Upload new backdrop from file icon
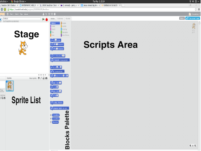This screenshot has width=201, height=151. (3, 98)
